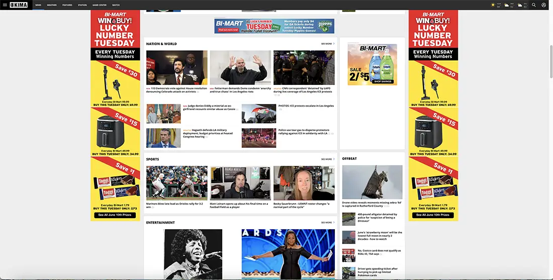553x280 pixels.
Task: Click the Costco REAL ID thumbnail
Action: click(349, 255)
